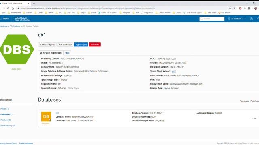Click the green DBS hexagon icon
Image resolution: width=259 pixels, height=145 pixels.
pyautogui.click(x=17, y=49)
